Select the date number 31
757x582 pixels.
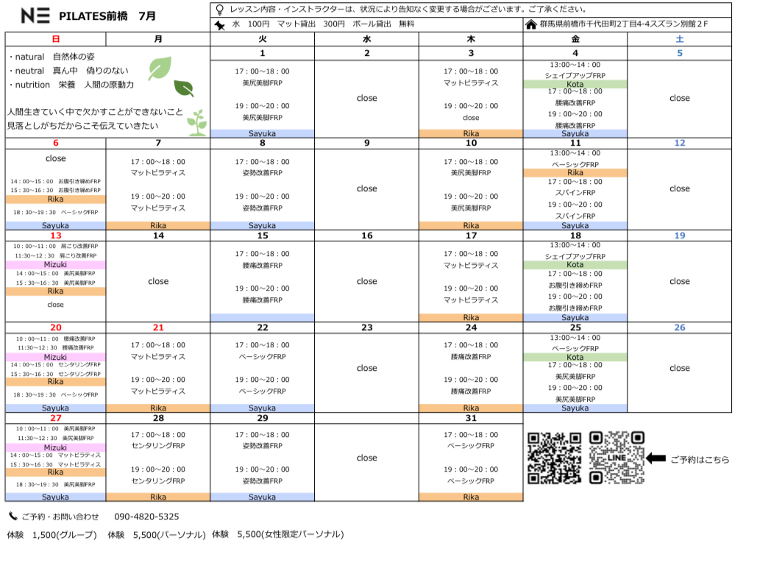tap(471, 418)
